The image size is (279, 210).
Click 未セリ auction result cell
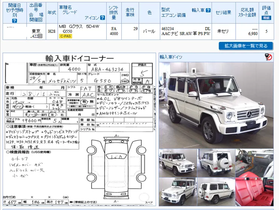[223, 31]
